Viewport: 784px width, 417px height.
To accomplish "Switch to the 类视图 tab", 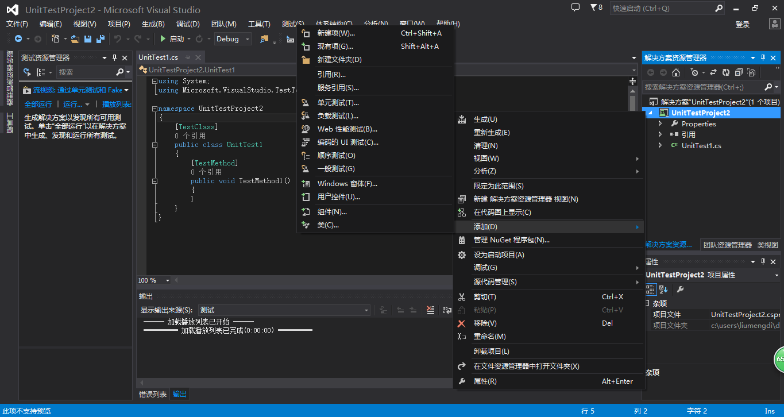I will point(767,245).
